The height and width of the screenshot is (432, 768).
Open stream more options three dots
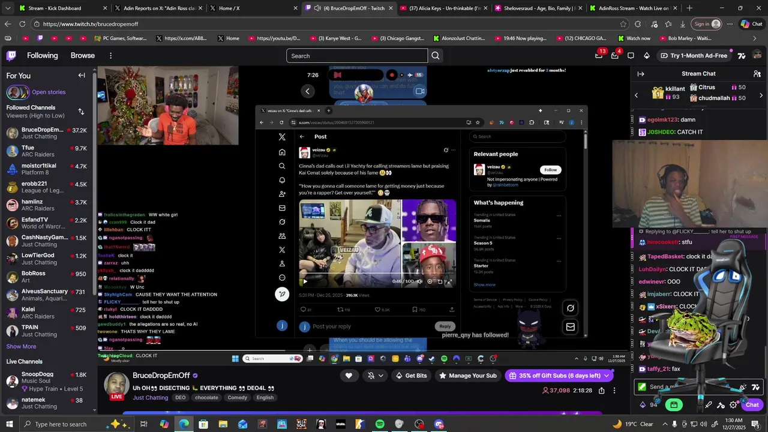[614, 391]
